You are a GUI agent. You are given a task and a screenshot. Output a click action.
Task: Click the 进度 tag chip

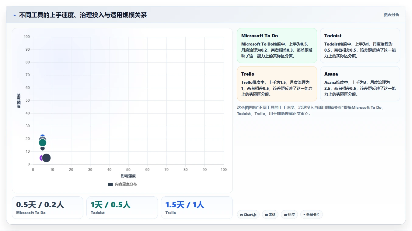289,215
